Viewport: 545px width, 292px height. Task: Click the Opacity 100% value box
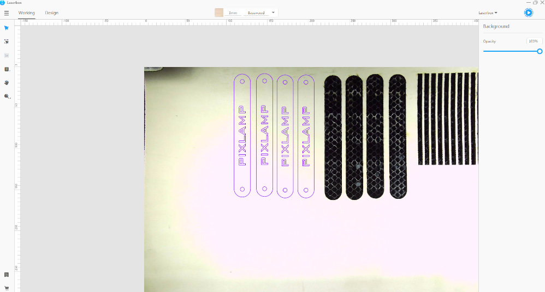click(534, 41)
